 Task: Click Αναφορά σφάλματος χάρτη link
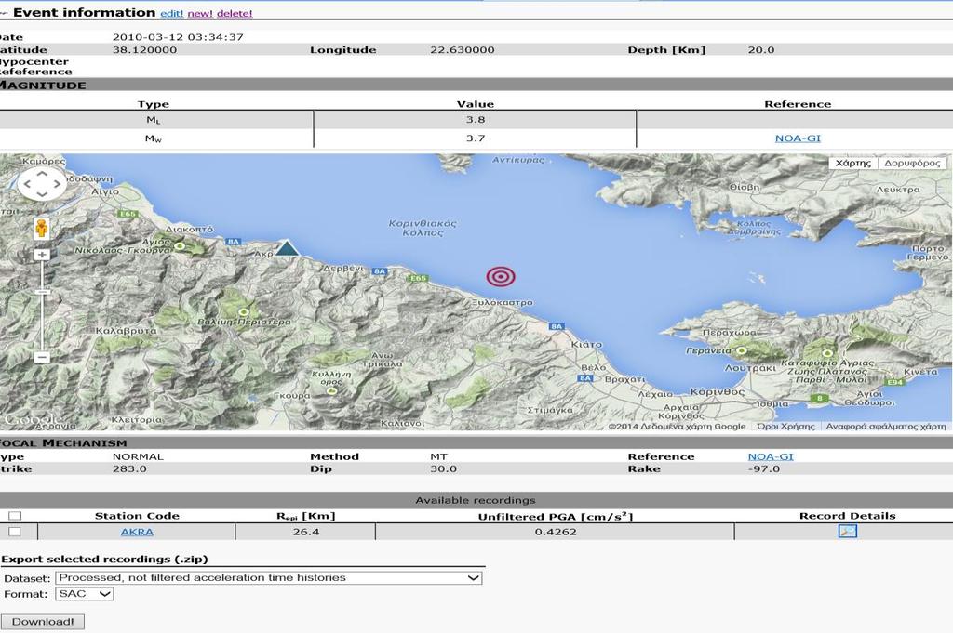886,426
